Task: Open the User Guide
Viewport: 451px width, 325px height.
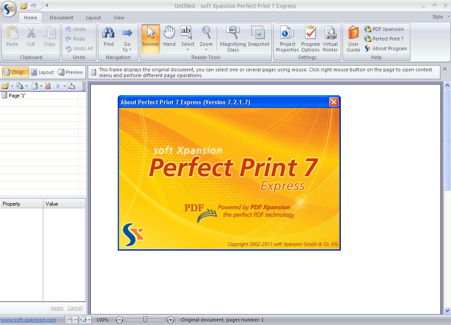Action: [x=353, y=39]
